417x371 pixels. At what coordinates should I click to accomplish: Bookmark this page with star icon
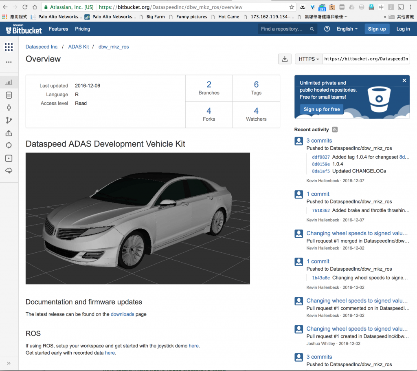click(292, 7)
